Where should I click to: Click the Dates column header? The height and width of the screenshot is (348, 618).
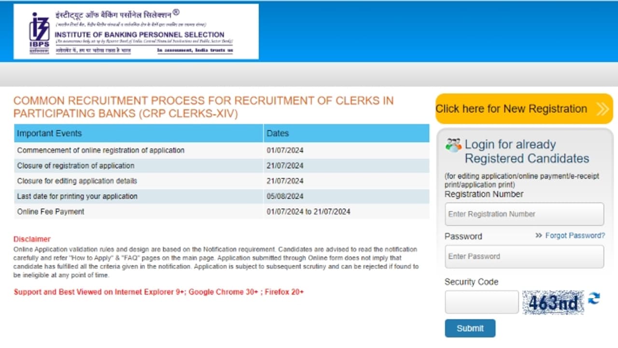tap(278, 133)
